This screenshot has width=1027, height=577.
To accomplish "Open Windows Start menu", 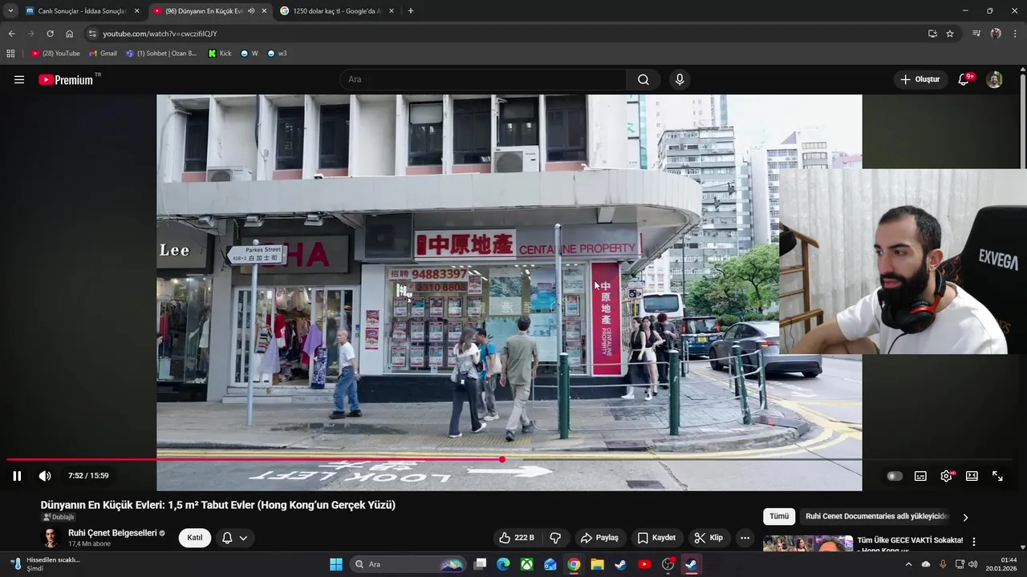I will [x=336, y=564].
